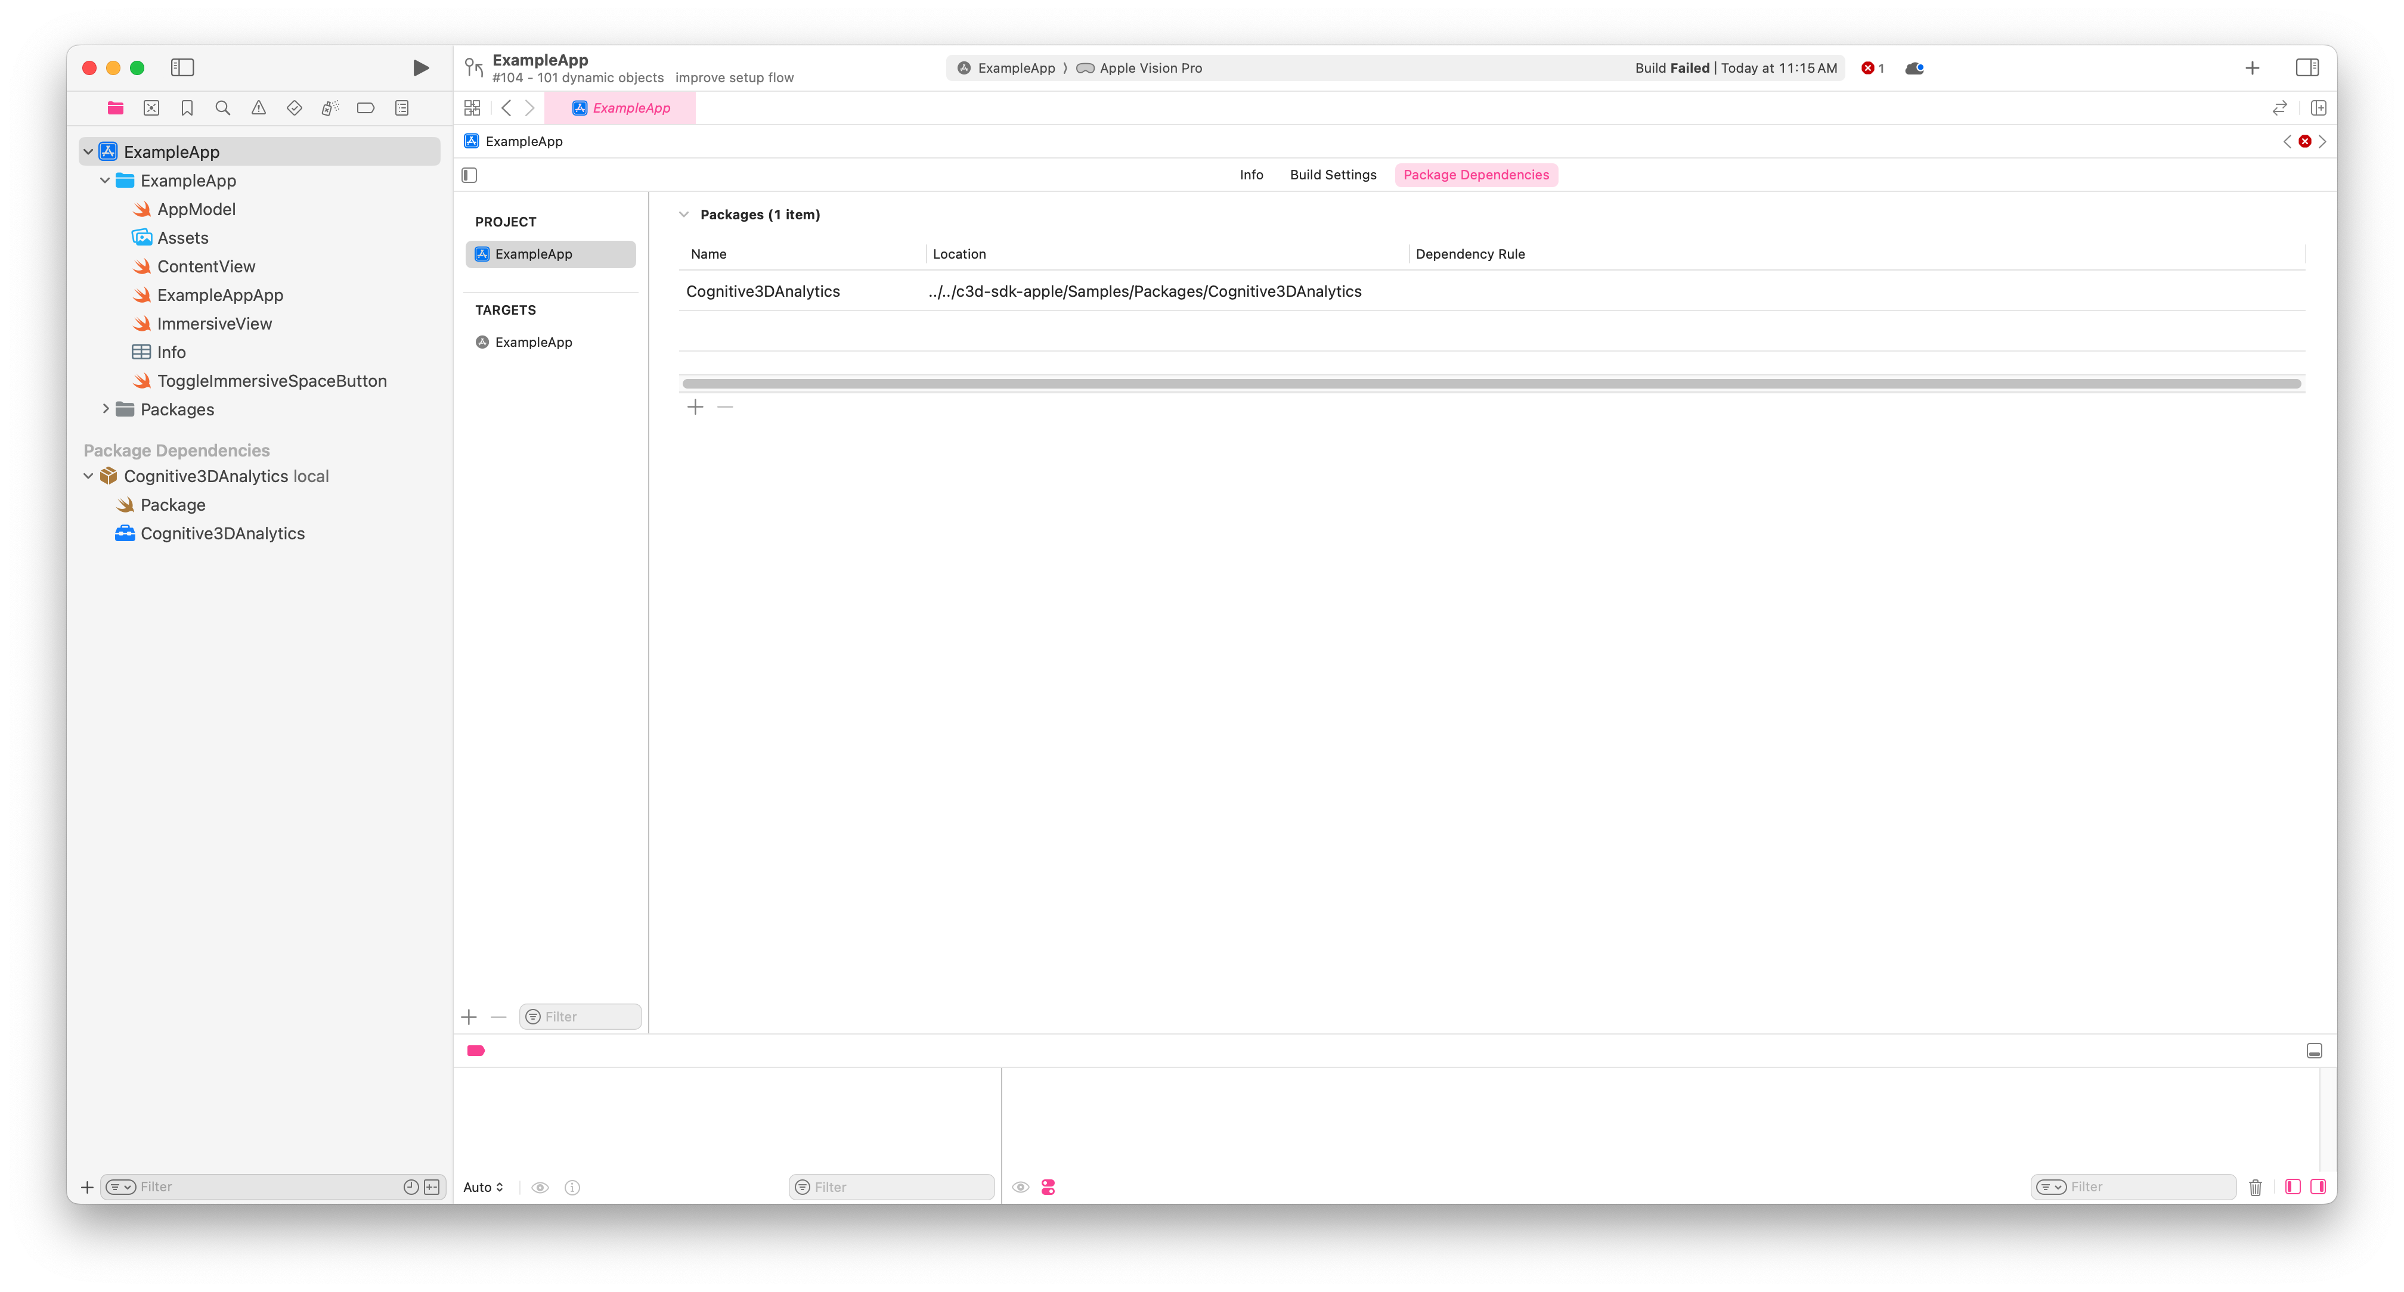
Task: Go forward in editor history
Action: pos(529,108)
